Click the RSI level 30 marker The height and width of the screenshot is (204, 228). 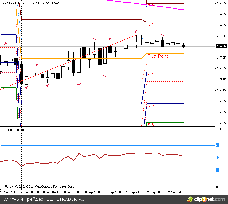[x=217, y=170]
